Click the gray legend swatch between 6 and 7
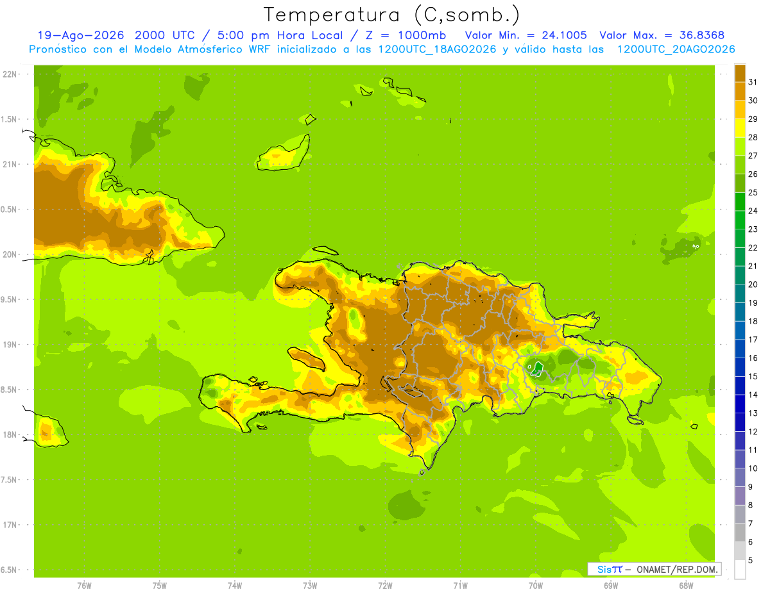The height and width of the screenshot is (594, 770). [740, 532]
